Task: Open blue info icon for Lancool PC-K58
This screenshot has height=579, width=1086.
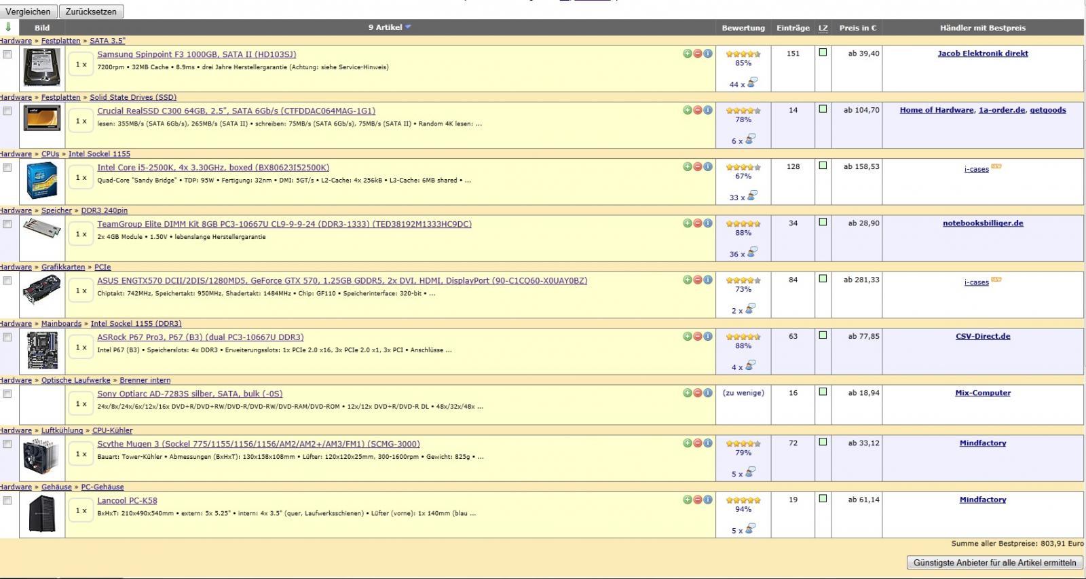Action: [x=708, y=500]
